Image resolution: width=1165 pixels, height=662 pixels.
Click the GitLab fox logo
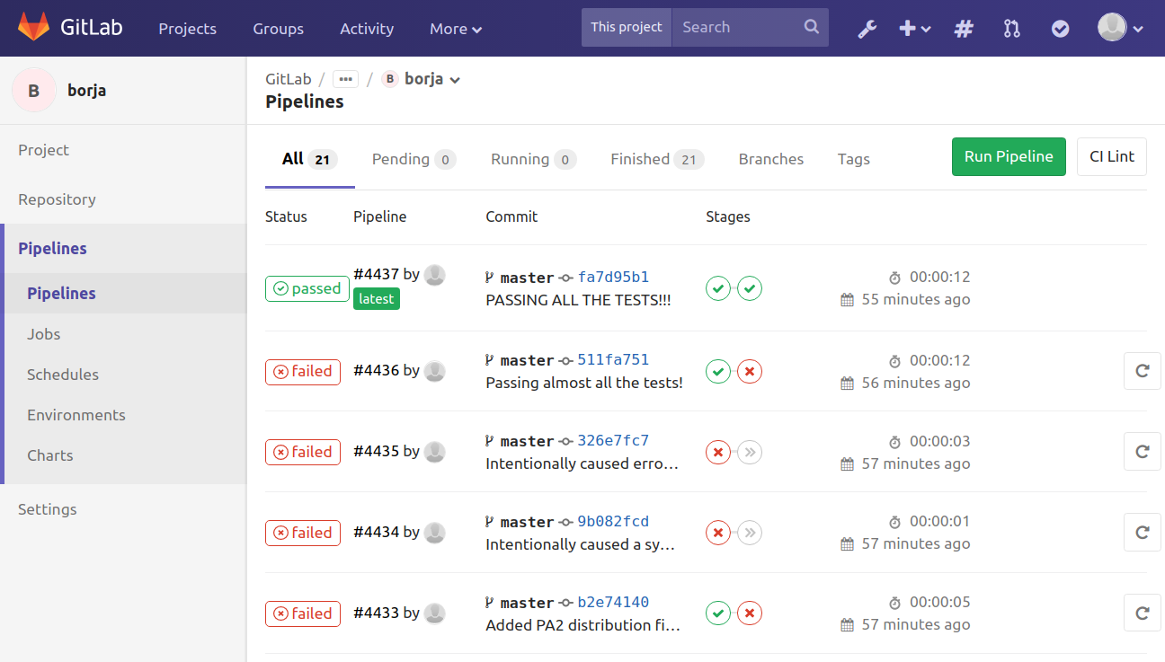pyautogui.click(x=34, y=27)
